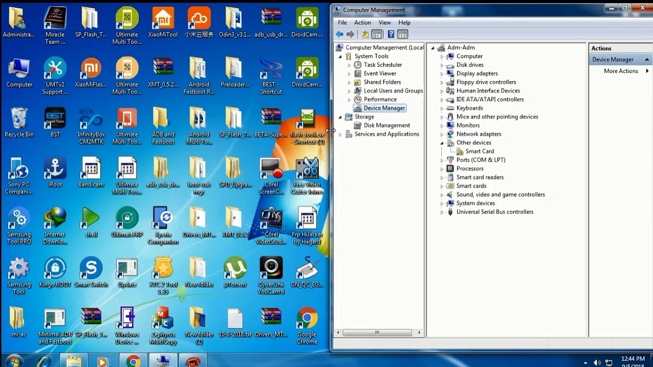Expand the Disk drives category
The width and height of the screenshot is (653, 367).
click(x=442, y=65)
